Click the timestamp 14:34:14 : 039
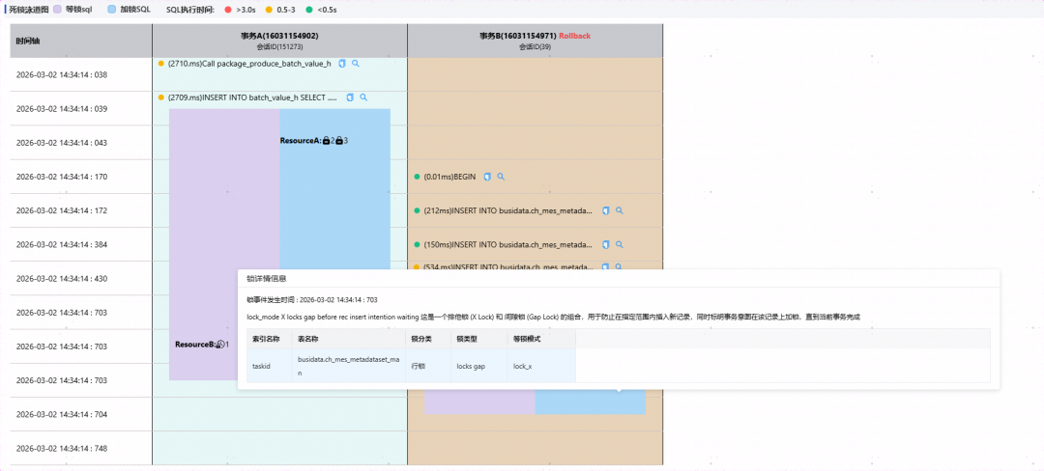The height and width of the screenshot is (471, 1044). coord(62,109)
